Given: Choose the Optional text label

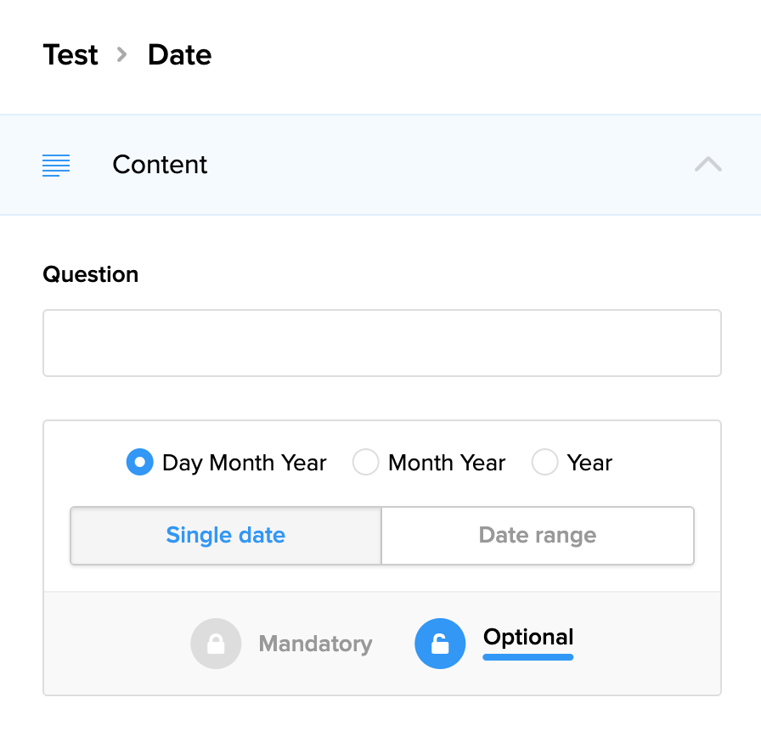Looking at the screenshot, I should [528, 638].
